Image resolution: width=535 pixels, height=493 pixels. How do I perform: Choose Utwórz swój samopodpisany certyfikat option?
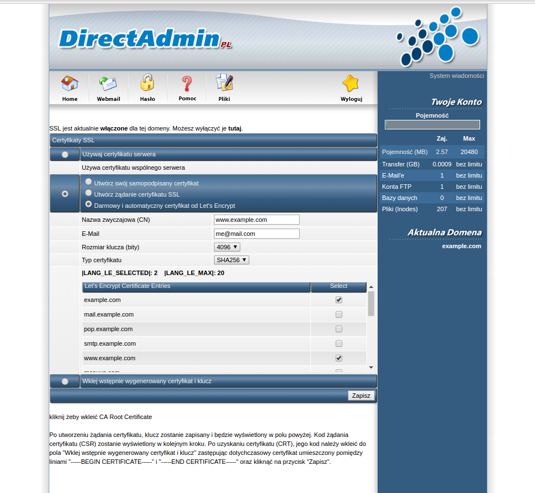pos(89,182)
